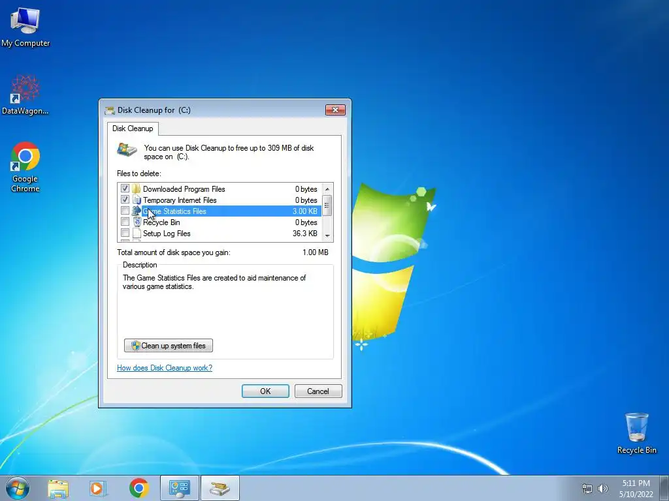The image size is (669, 501).
Task: Open Chrome from the taskbar
Action: [x=139, y=488]
